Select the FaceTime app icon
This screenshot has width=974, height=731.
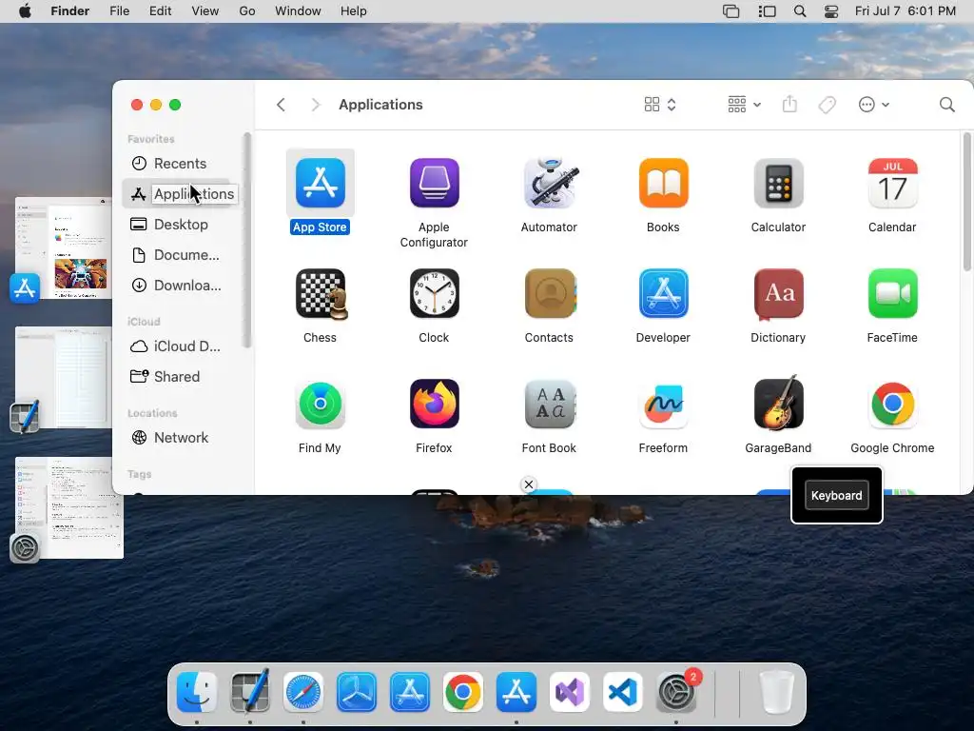[x=892, y=293]
